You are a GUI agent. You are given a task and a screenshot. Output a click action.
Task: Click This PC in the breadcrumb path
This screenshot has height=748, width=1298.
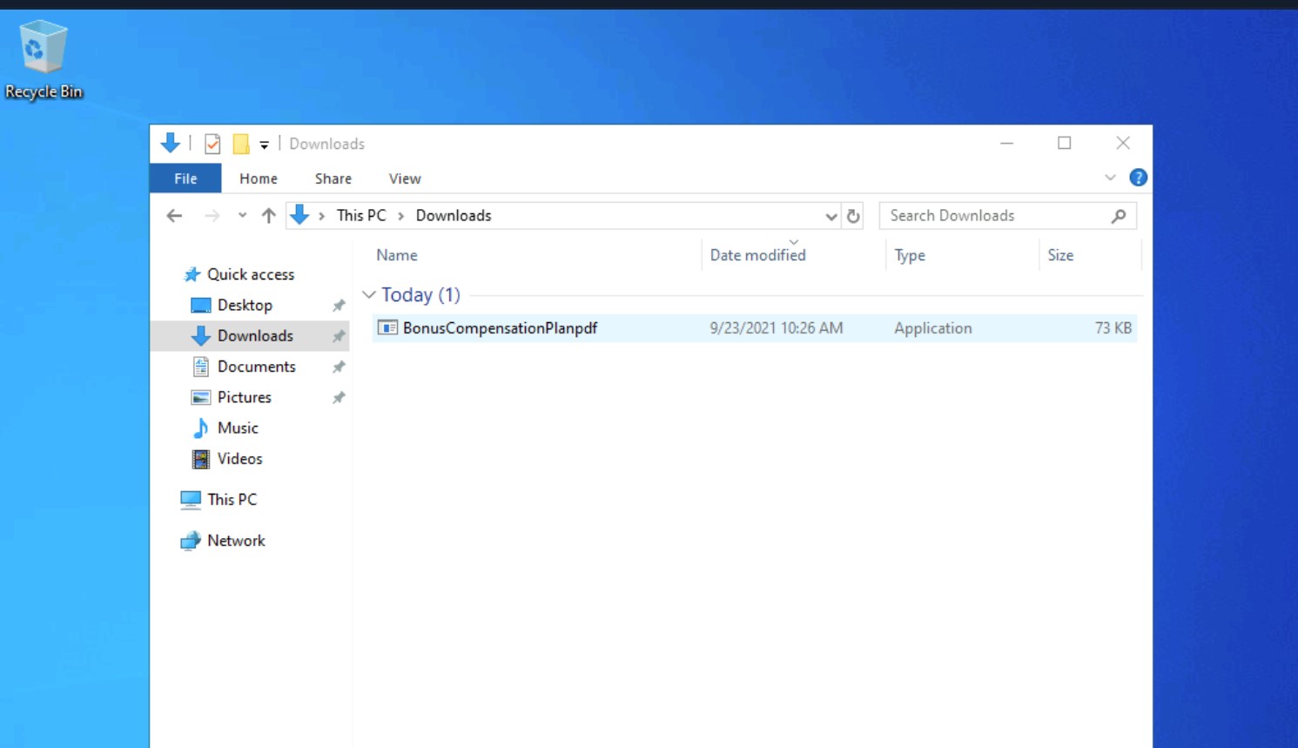tap(360, 216)
